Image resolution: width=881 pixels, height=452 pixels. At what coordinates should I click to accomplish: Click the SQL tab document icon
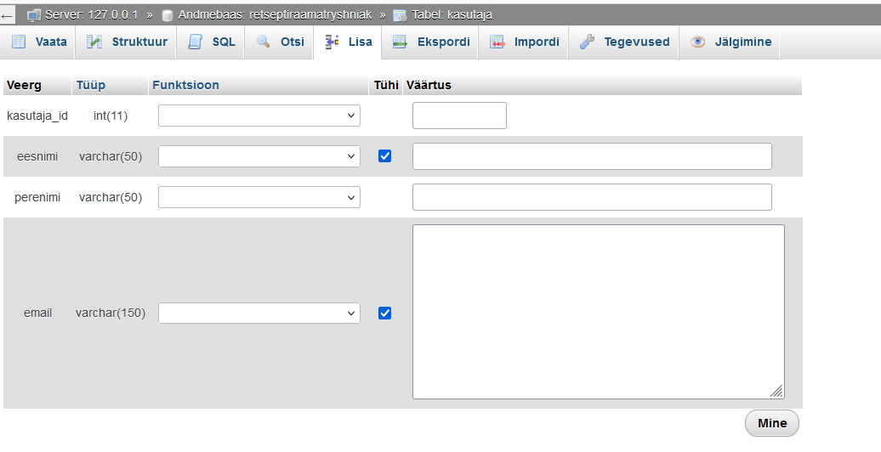[x=196, y=42]
